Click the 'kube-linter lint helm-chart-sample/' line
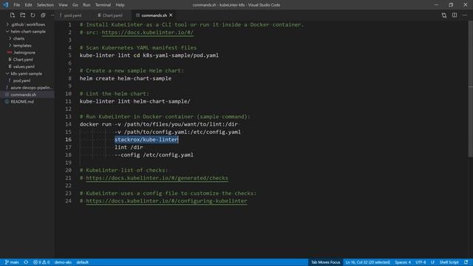The height and width of the screenshot is (266, 473). coord(135,101)
